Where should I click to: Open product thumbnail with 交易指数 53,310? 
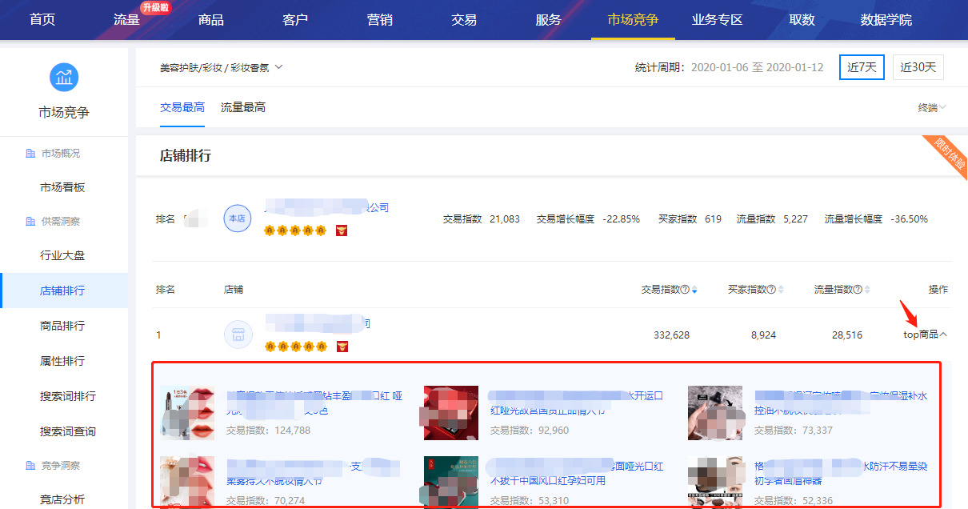click(x=451, y=483)
